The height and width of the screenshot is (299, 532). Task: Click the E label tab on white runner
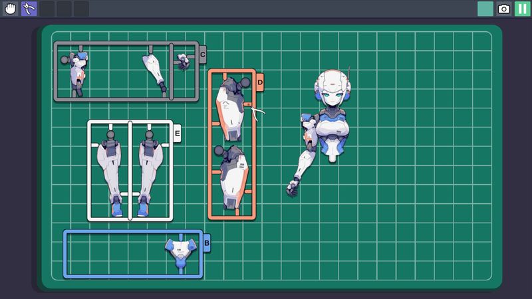177,134
